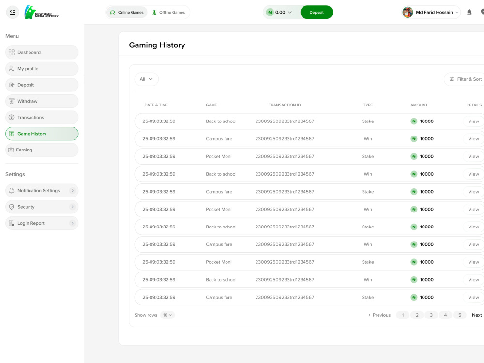Click the Deposit sidebar icon

tap(12, 85)
